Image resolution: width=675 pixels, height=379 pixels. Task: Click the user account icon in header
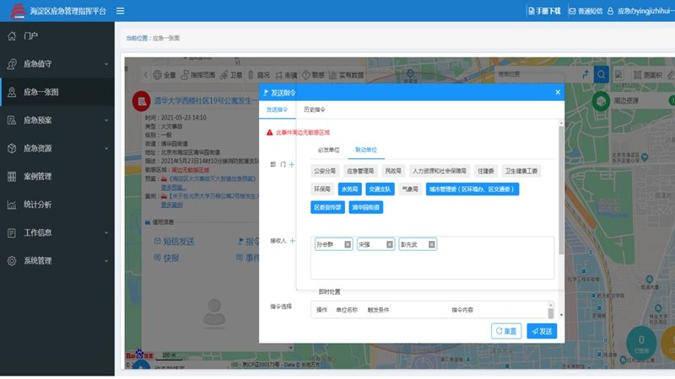[610, 11]
